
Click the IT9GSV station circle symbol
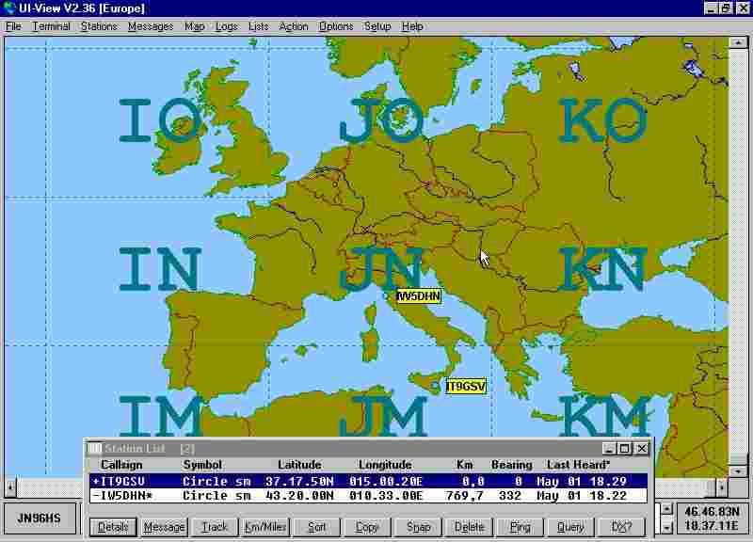436,386
